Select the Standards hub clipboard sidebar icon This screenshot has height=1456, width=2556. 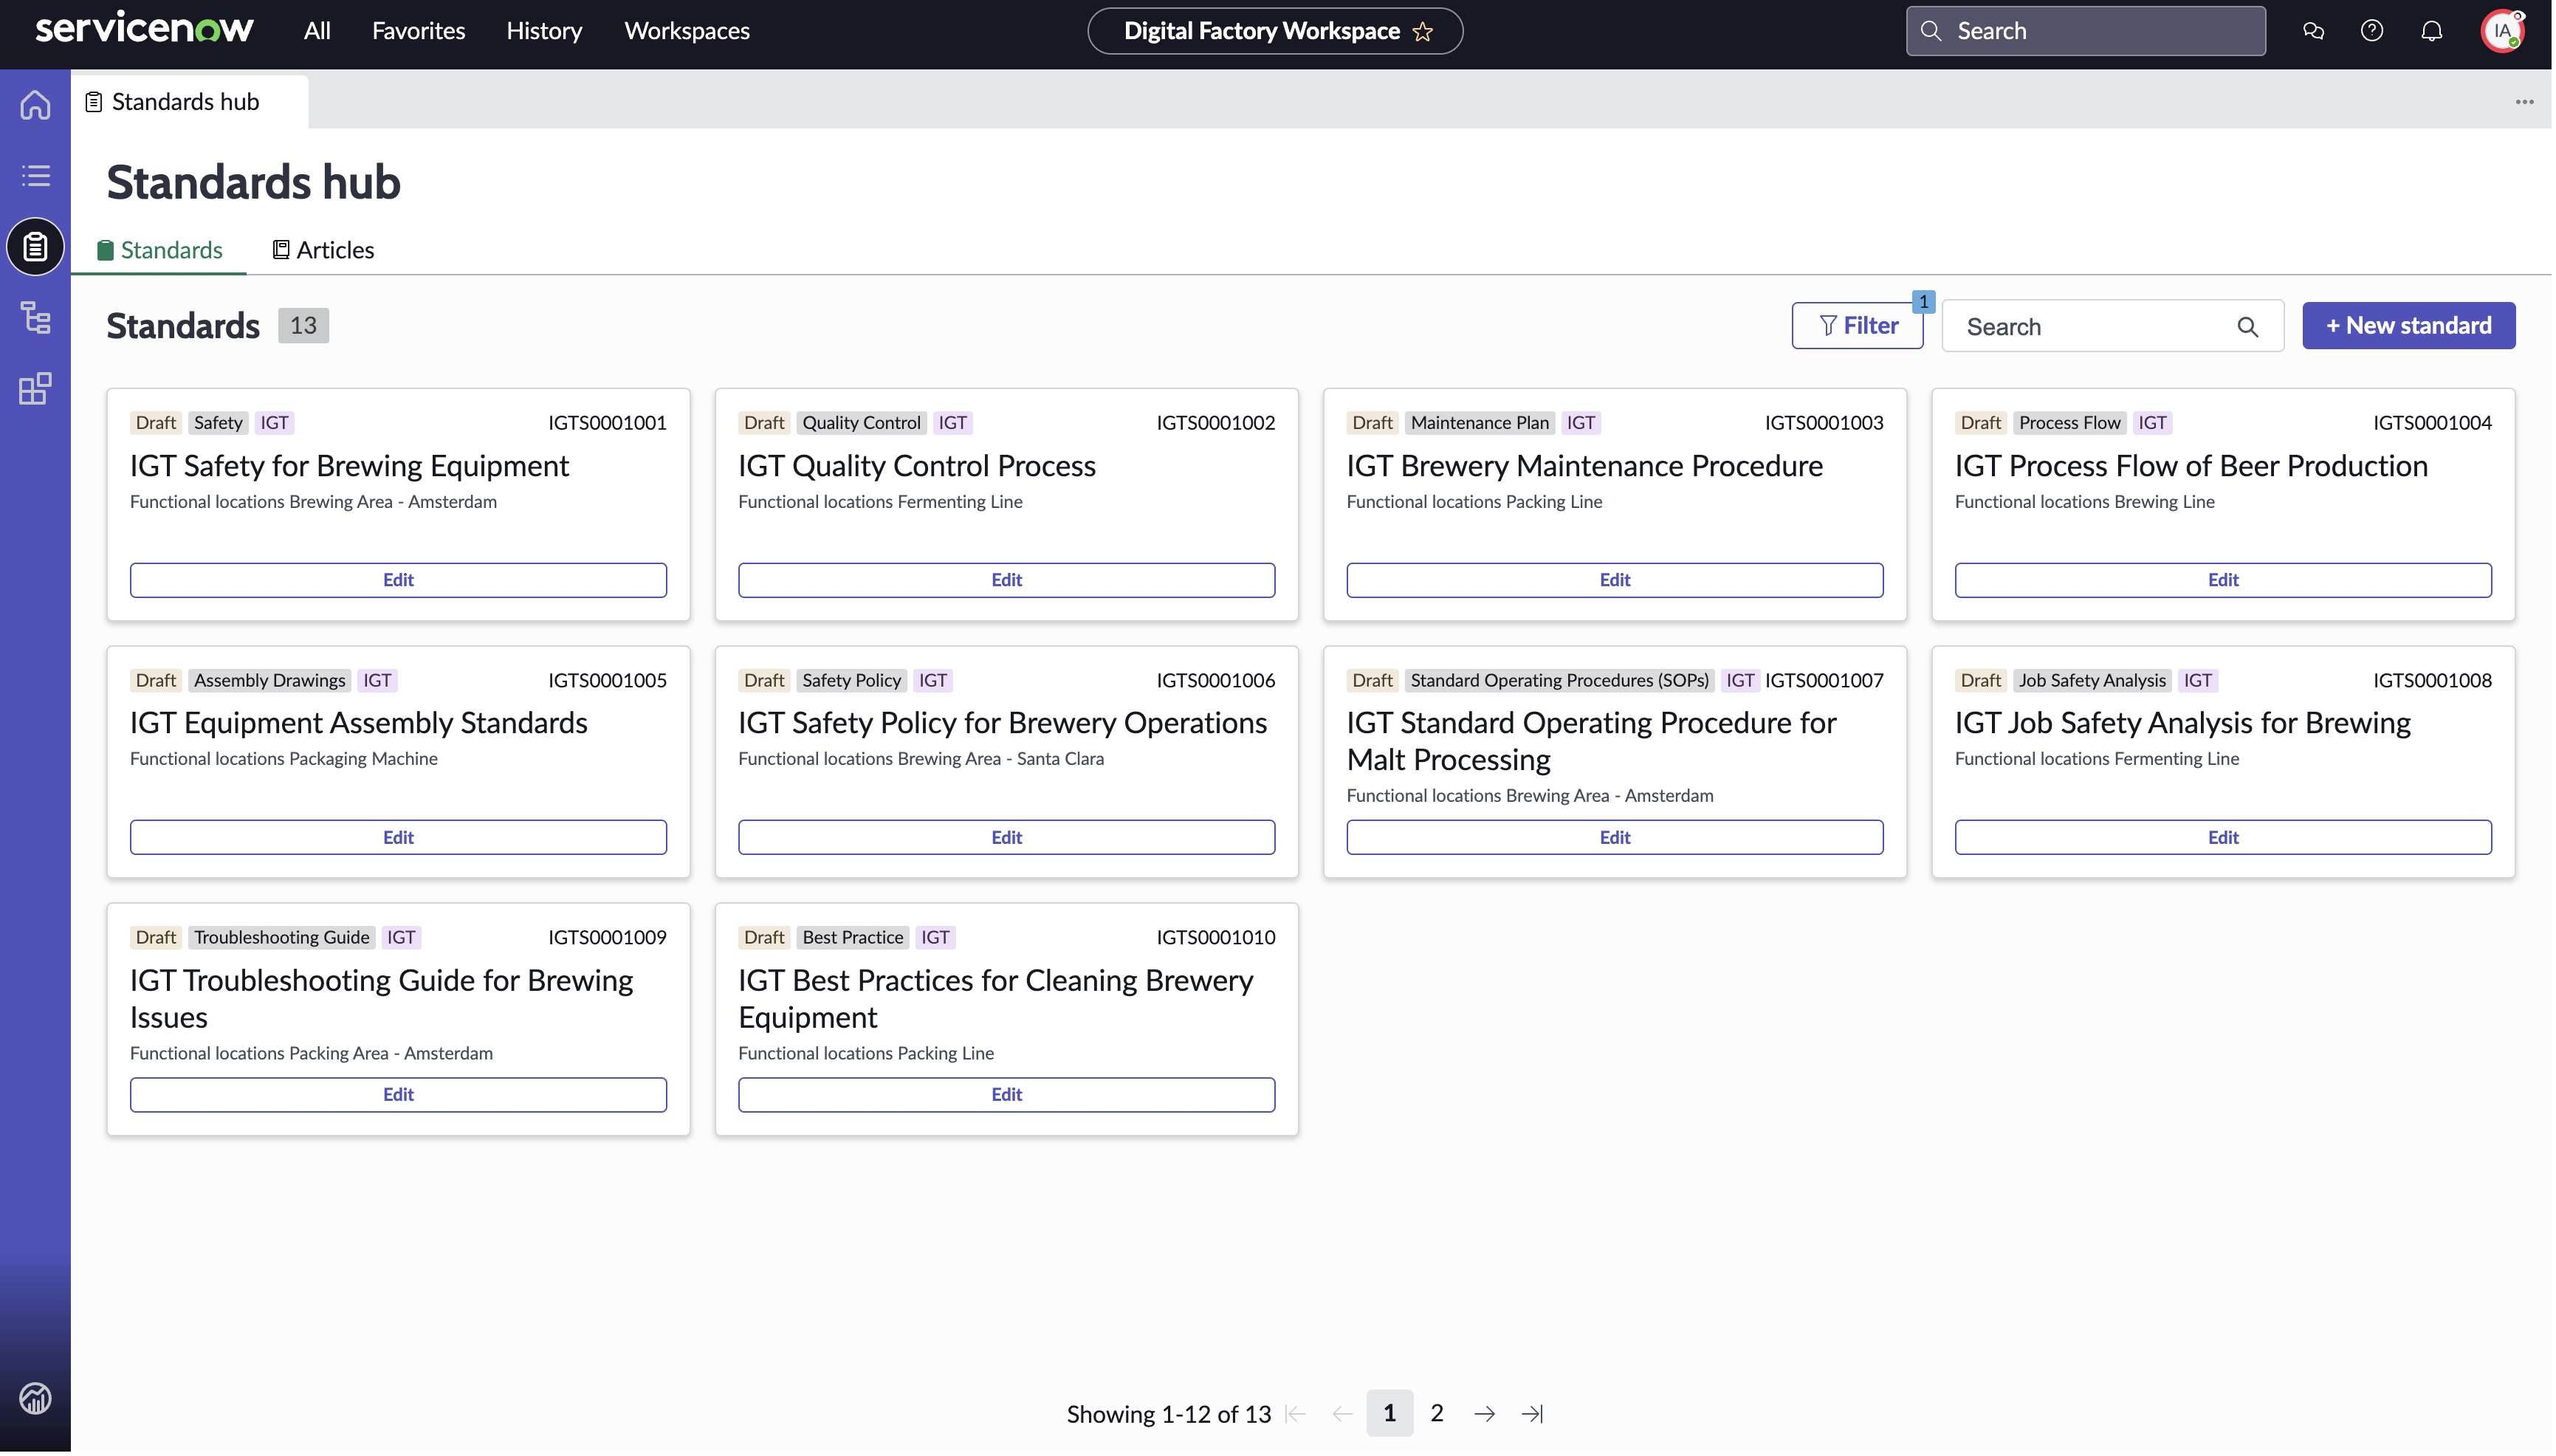[x=35, y=246]
